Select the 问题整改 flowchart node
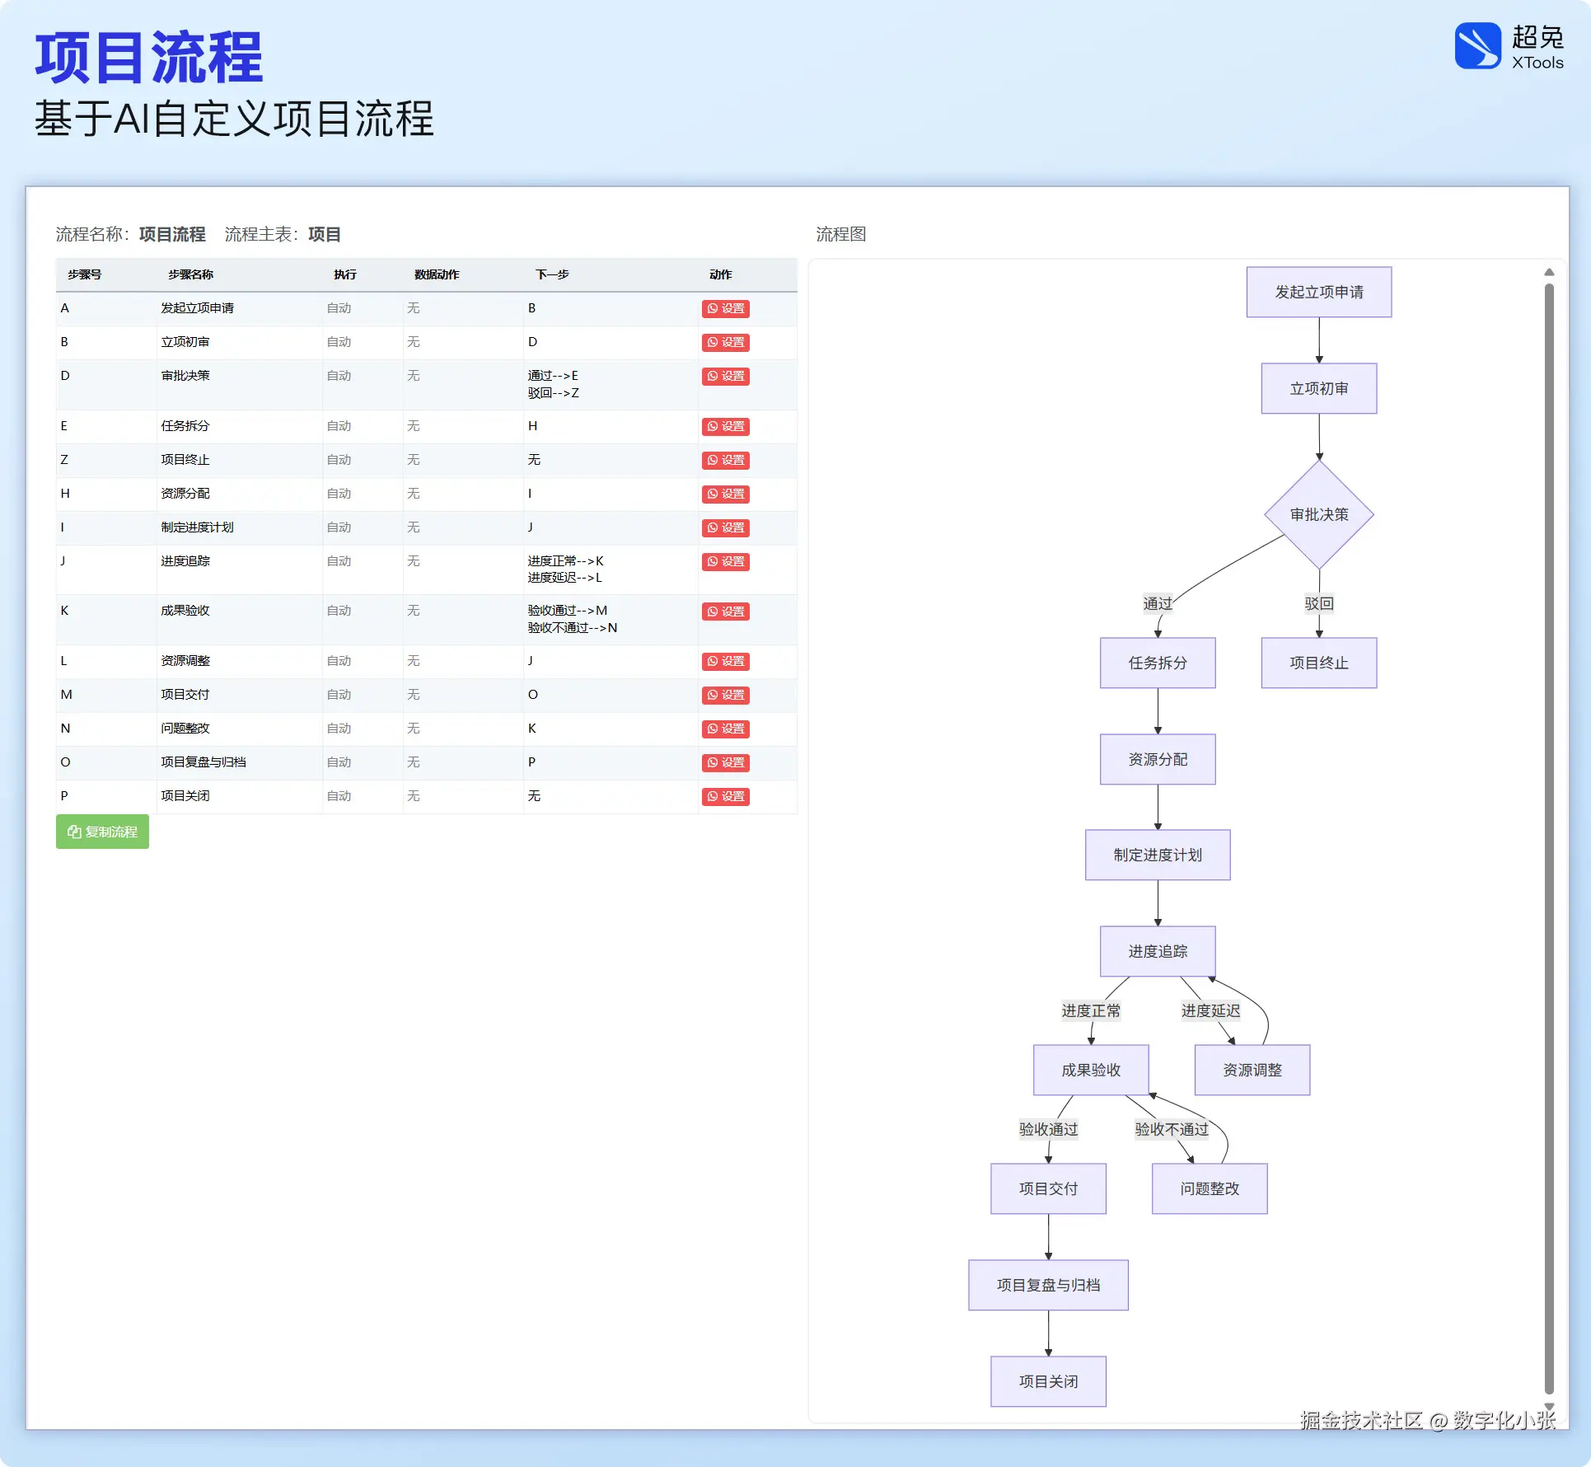The image size is (1591, 1467). point(1209,1188)
